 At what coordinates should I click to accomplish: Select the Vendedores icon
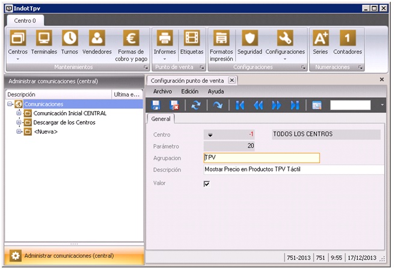click(x=97, y=40)
